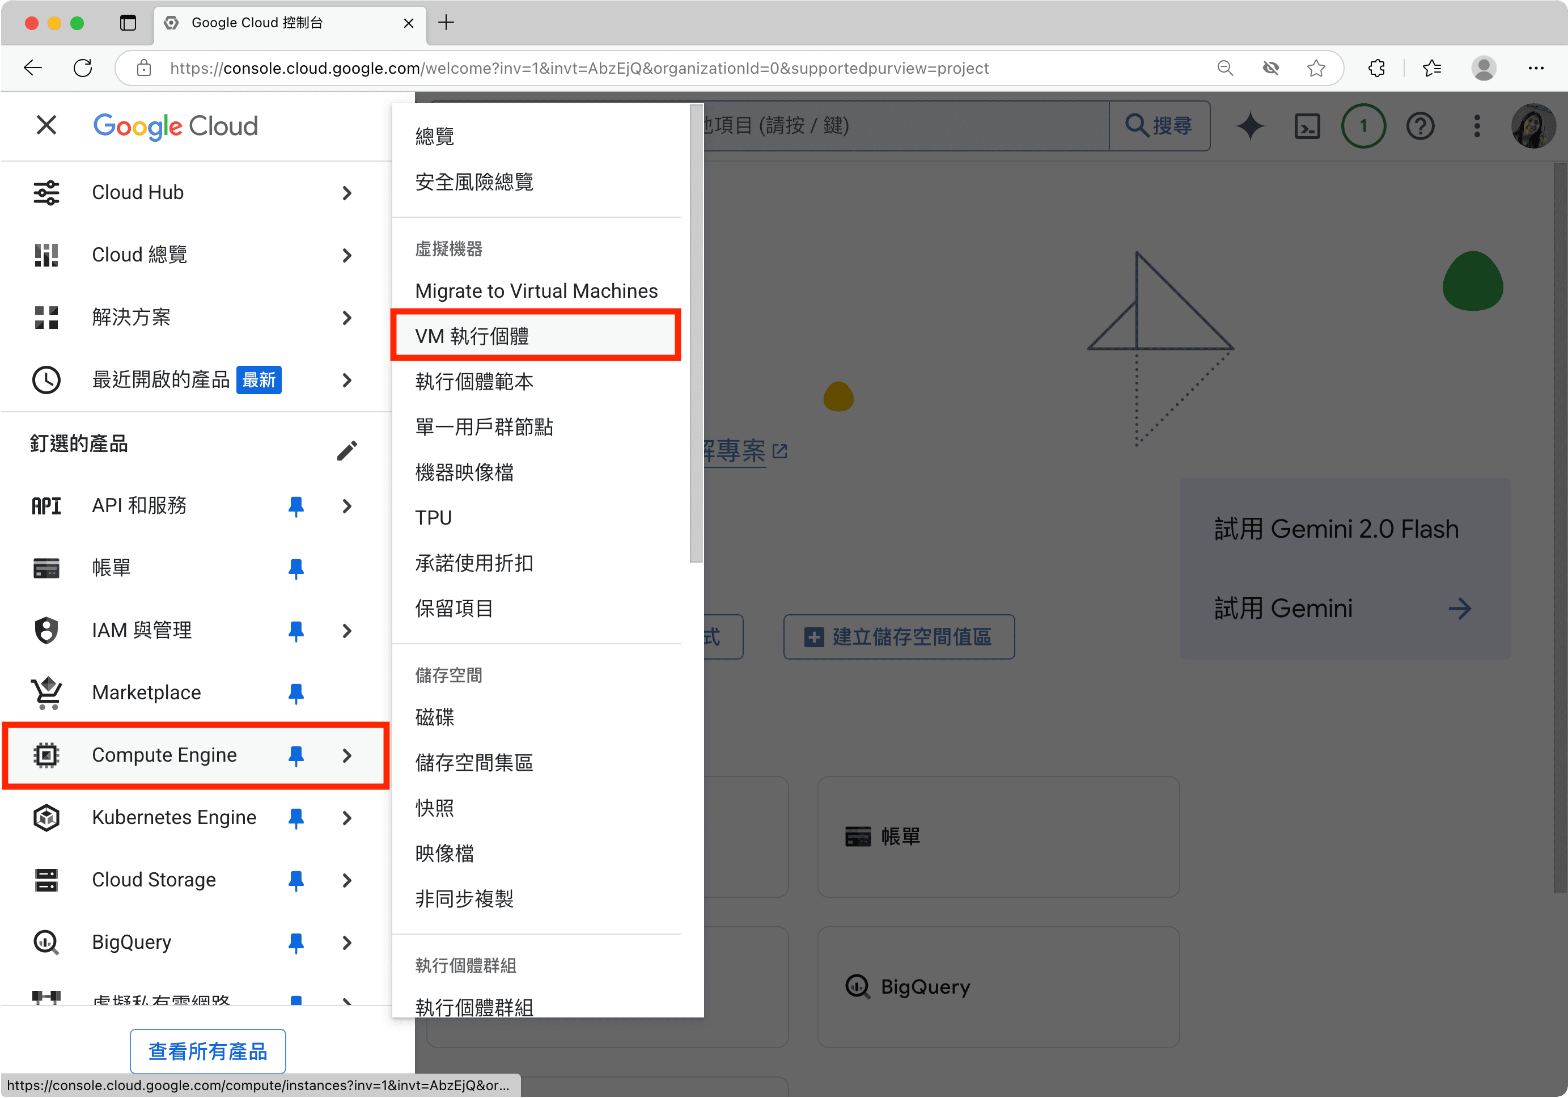Open the 帳單 quick access card
1568x1098 pixels.
pos(998,837)
